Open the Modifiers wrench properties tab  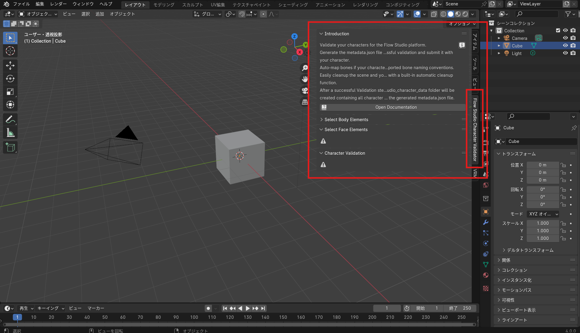tap(486, 222)
